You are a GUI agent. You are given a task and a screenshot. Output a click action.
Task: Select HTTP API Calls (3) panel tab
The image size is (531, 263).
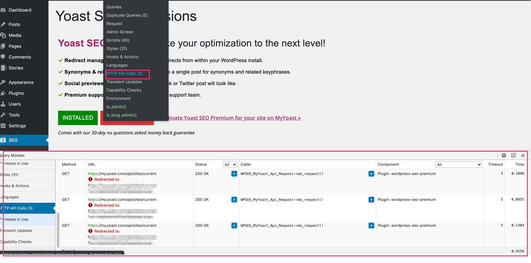(28, 208)
